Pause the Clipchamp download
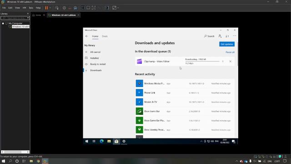291x164 pixels. click(223, 61)
